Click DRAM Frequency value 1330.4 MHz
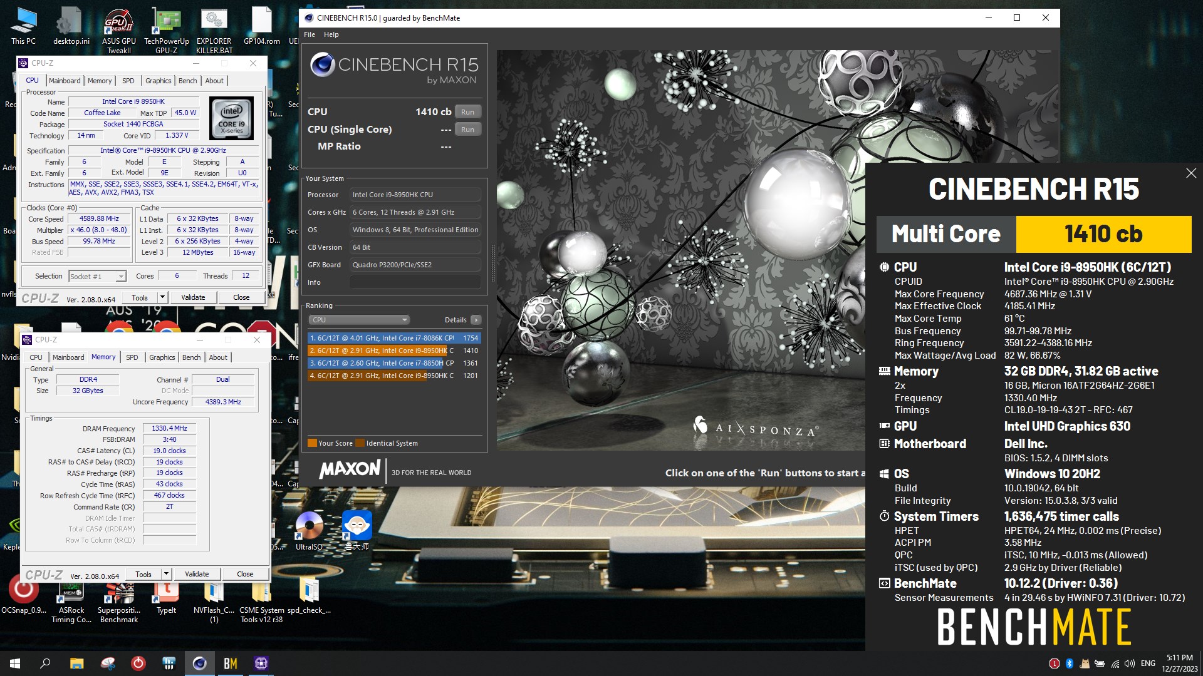 coord(169,429)
